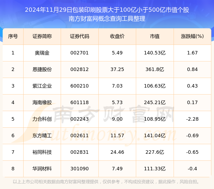Screen dimensions: 214x189
Task: Click row number 1 in 序号 column
Action: pyautogui.click(x=13, y=53)
